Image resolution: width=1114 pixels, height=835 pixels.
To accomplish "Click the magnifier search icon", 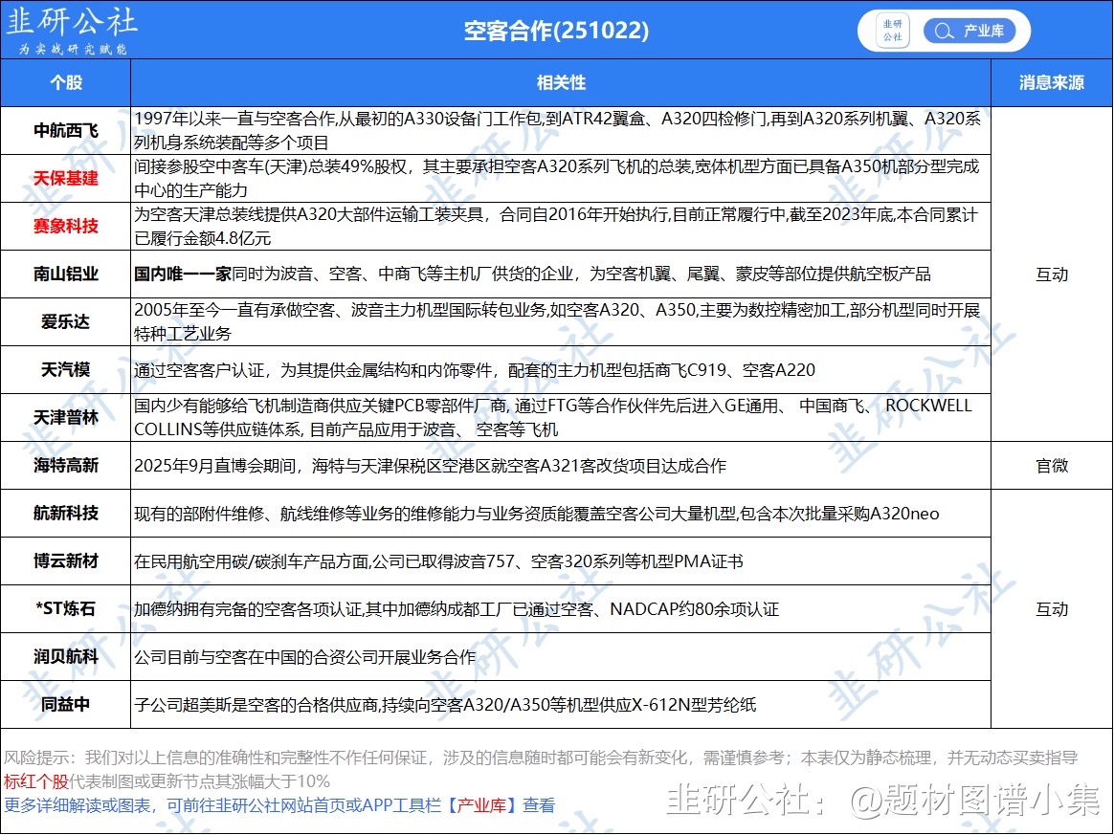I will pyautogui.click(x=944, y=31).
